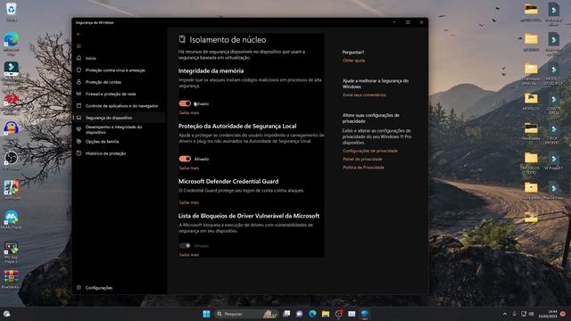
Task: Open Firewall e proteção de rede
Action: [x=111, y=94]
